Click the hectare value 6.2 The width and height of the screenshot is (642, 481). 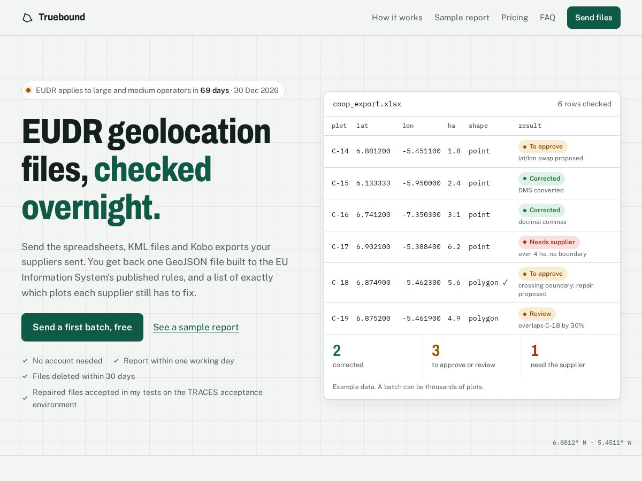pos(454,247)
